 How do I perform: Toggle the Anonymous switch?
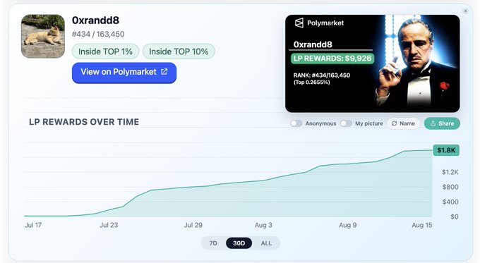[x=296, y=123]
